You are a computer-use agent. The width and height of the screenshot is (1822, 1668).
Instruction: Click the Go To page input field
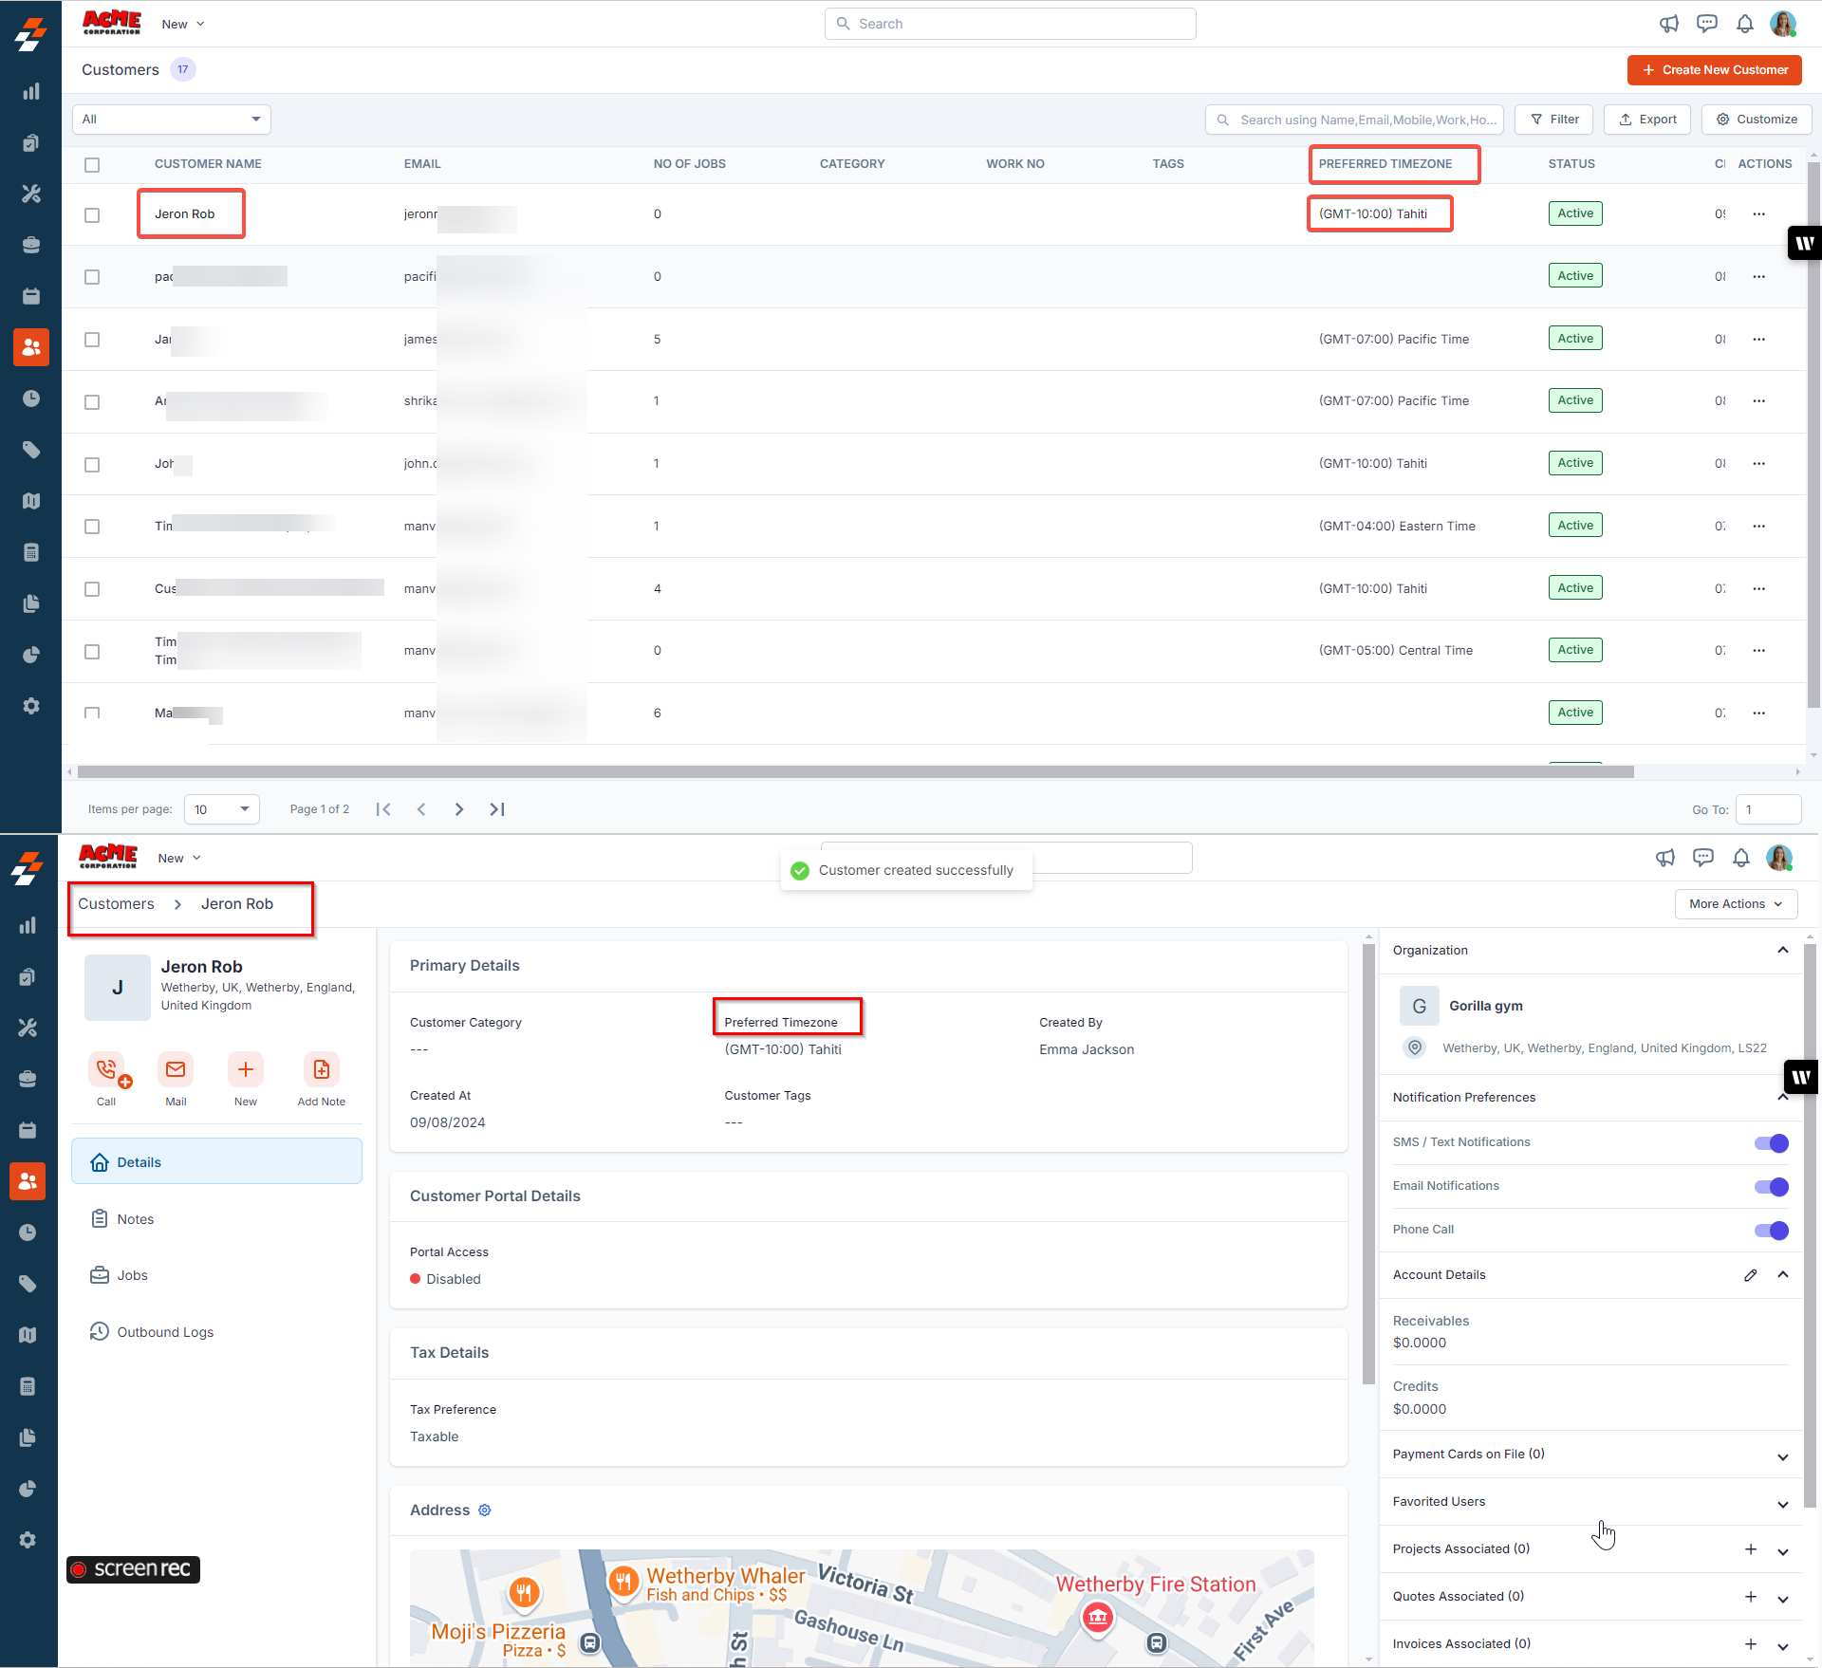(1767, 809)
